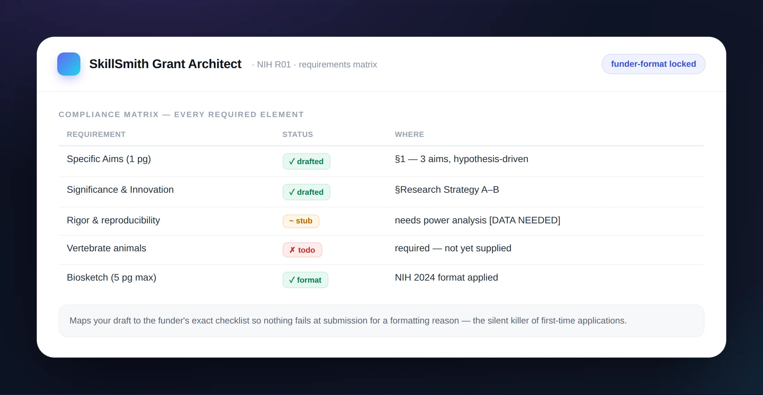Click the '✗ todo' status badge
This screenshot has width=763, height=395.
point(302,250)
